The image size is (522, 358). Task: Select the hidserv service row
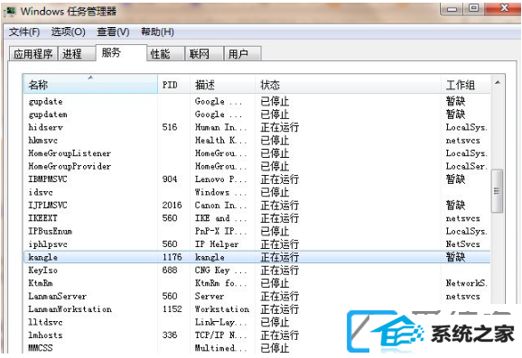257,127
